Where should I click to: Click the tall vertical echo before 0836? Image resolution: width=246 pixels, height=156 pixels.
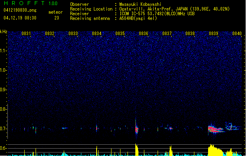pyautogui.click(x=136, y=127)
